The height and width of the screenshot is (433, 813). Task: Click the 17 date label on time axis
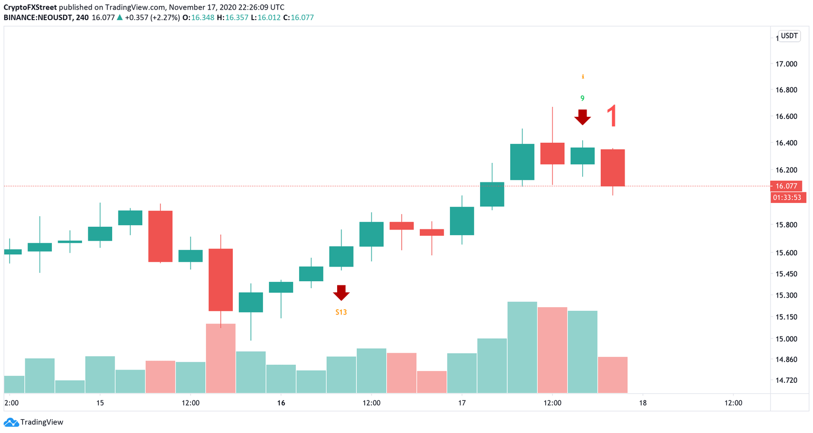point(462,403)
